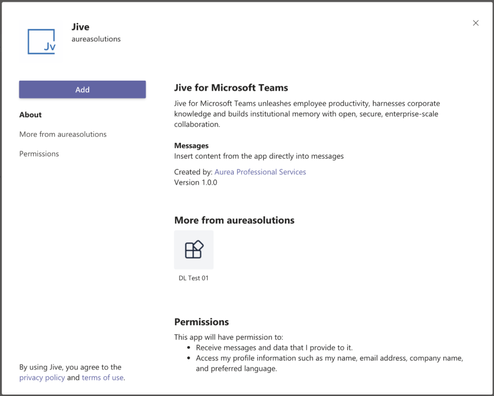This screenshot has height=396, width=494.
Task: Click the More from aureasolutions section heading
Action: [234, 220]
